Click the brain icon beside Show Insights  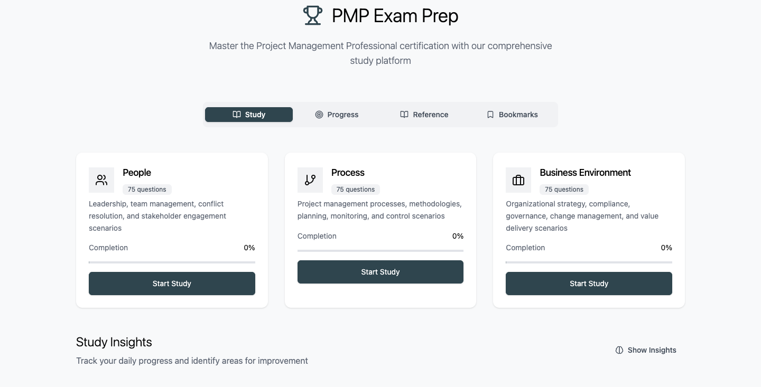tap(619, 350)
